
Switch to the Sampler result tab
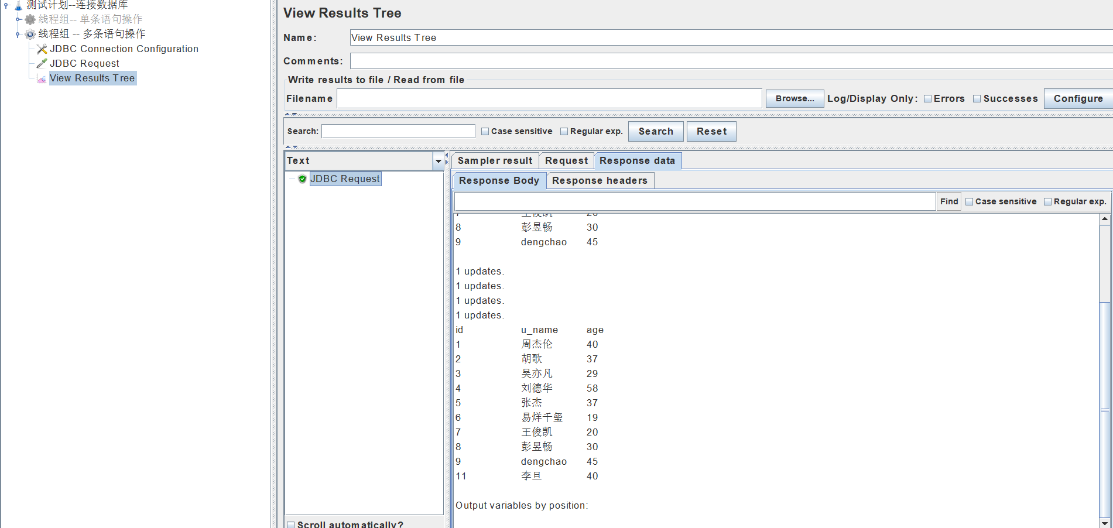pos(495,161)
